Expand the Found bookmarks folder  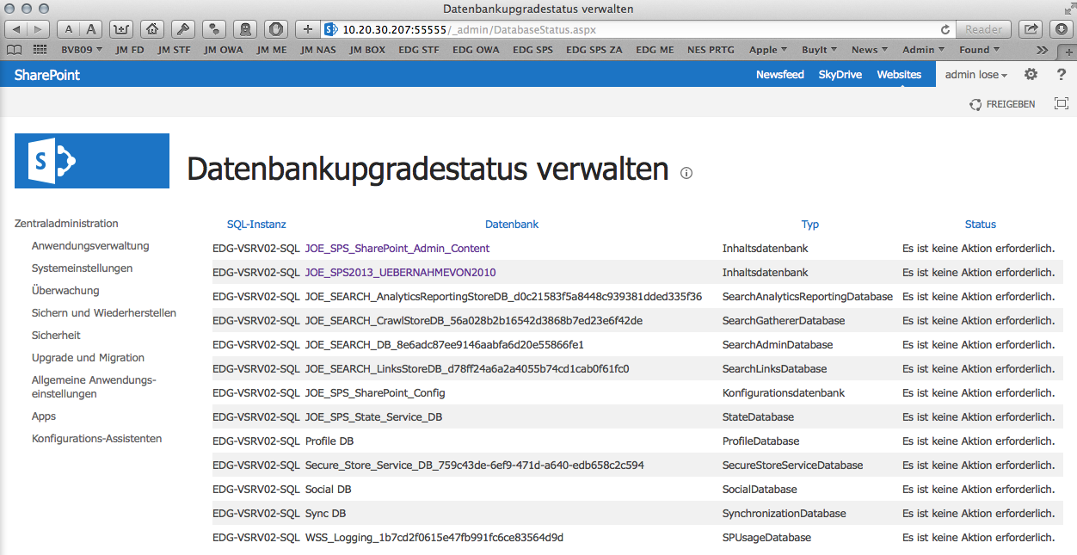(x=979, y=50)
